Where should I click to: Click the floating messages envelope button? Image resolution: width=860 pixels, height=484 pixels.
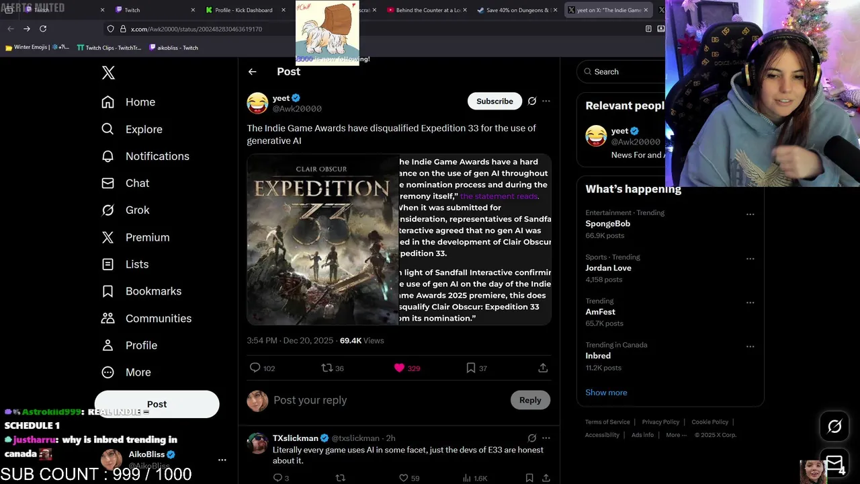coord(834,463)
